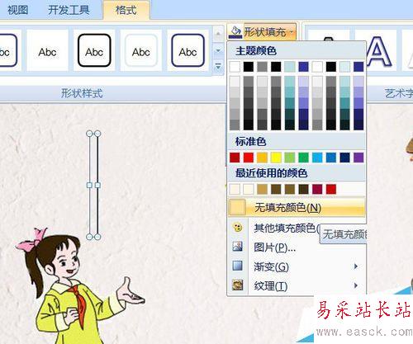Viewport: 413px width, 344px height.
Task: Click the 形状样式 group label
Action: tap(82, 93)
